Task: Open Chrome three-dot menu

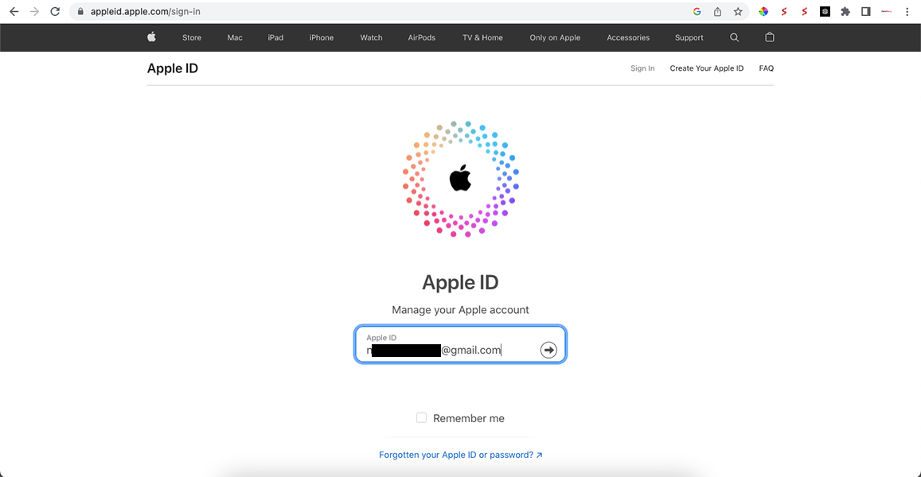Action: [907, 12]
